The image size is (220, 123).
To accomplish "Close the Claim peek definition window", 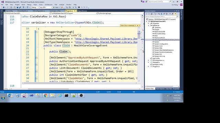I will click(x=139, y=26).
